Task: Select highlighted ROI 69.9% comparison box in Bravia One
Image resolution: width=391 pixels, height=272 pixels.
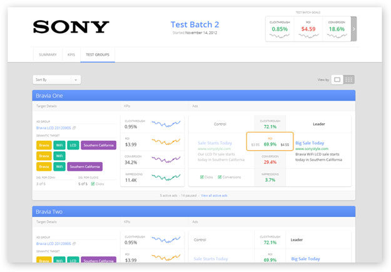Action: (x=270, y=141)
